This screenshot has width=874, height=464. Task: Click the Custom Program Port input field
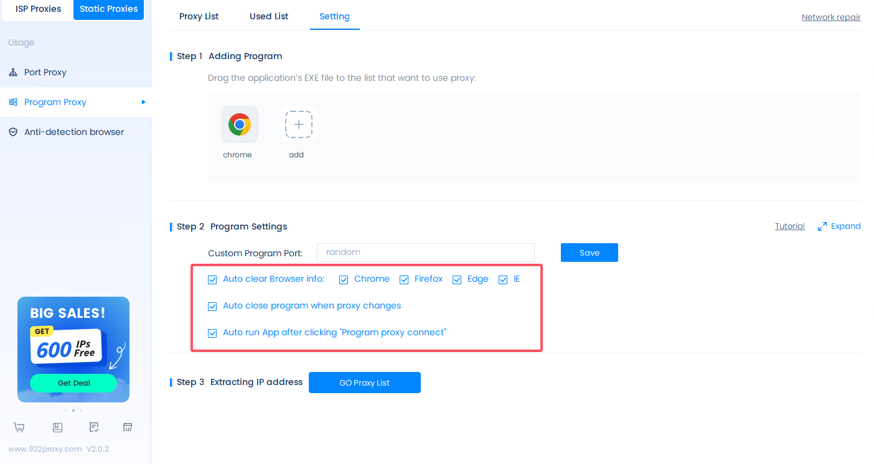[425, 253]
